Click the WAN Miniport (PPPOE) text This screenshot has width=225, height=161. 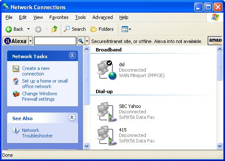pos(142,75)
